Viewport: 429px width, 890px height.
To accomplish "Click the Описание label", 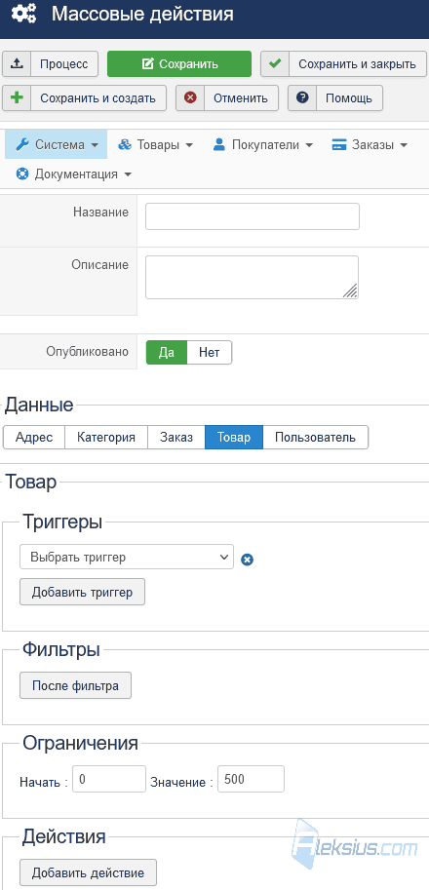I will coord(99,265).
